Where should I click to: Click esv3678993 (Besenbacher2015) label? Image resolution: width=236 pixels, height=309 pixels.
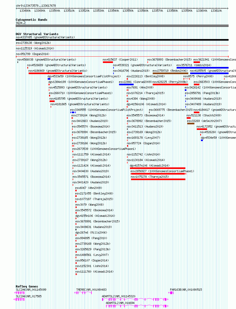(x=169, y=60)
